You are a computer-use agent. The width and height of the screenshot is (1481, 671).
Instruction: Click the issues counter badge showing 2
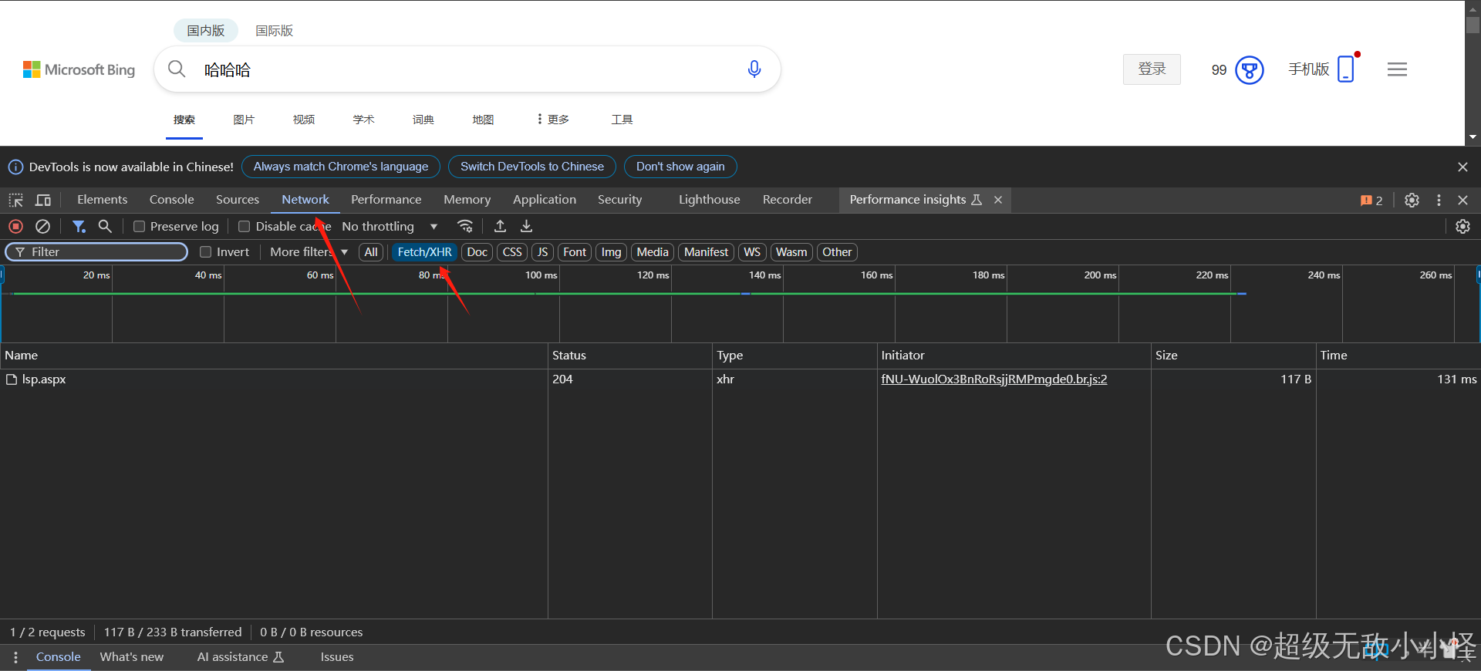(x=1371, y=200)
